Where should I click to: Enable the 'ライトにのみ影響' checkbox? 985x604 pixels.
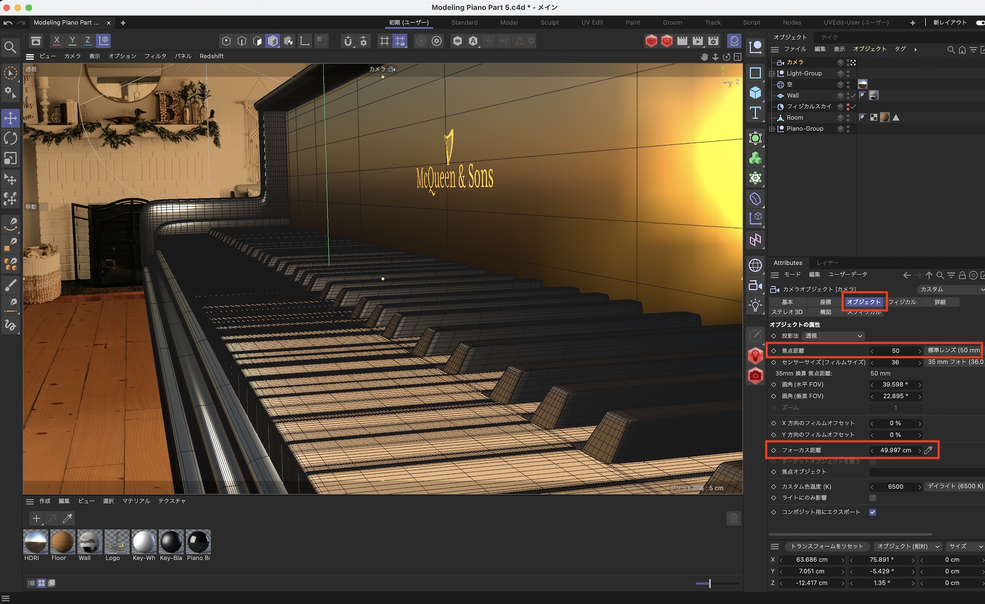[x=873, y=498]
